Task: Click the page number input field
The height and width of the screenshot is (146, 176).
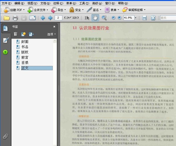Action: point(59,18)
